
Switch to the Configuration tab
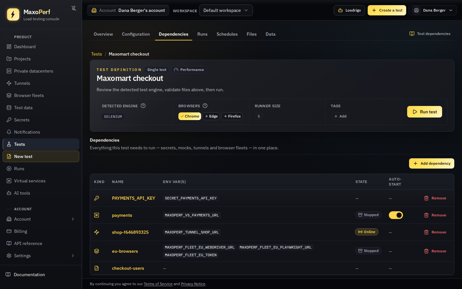click(136, 34)
